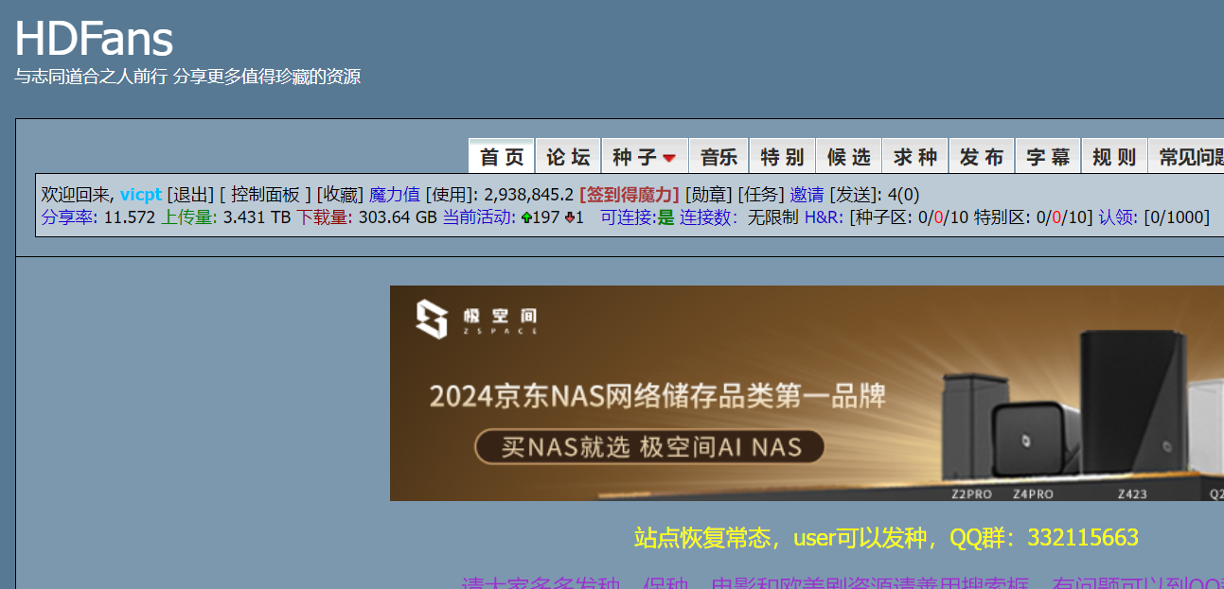This screenshot has height=589, width=1224.
Task: Click the 认领 claim link
Action: [1118, 217]
